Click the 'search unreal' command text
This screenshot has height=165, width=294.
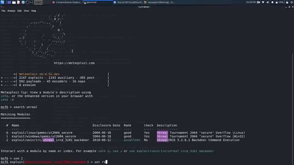click(25, 107)
